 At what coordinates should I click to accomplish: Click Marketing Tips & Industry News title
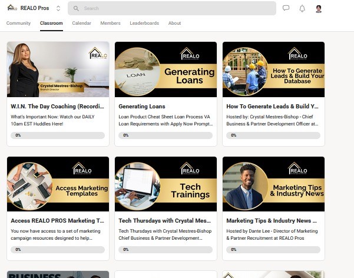click(x=272, y=221)
